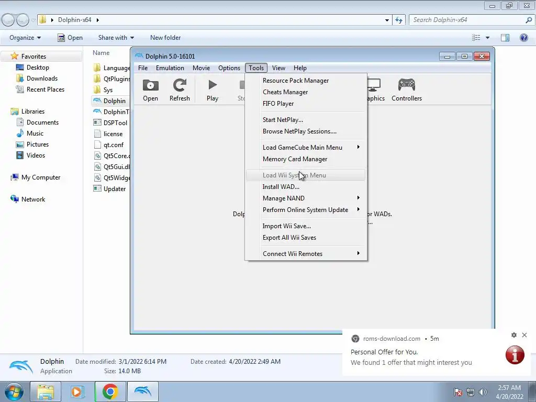Click the volume speaker tray icon
This screenshot has width=536, height=402.
pyautogui.click(x=483, y=392)
